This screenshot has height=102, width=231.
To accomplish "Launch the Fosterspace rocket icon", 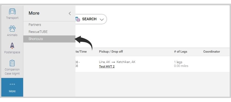I will [12, 46].
